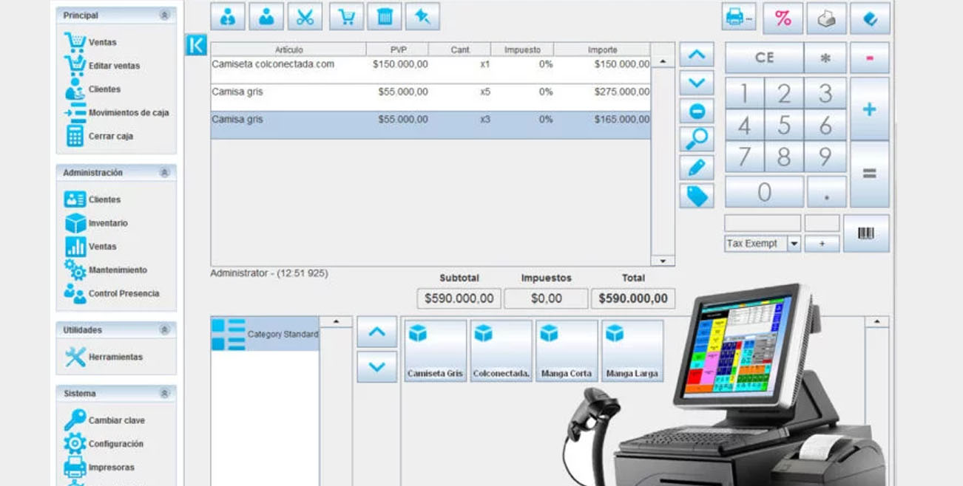This screenshot has width=963, height=486.
Task: Click the trash can delete ticket icon
Action: 384,17
